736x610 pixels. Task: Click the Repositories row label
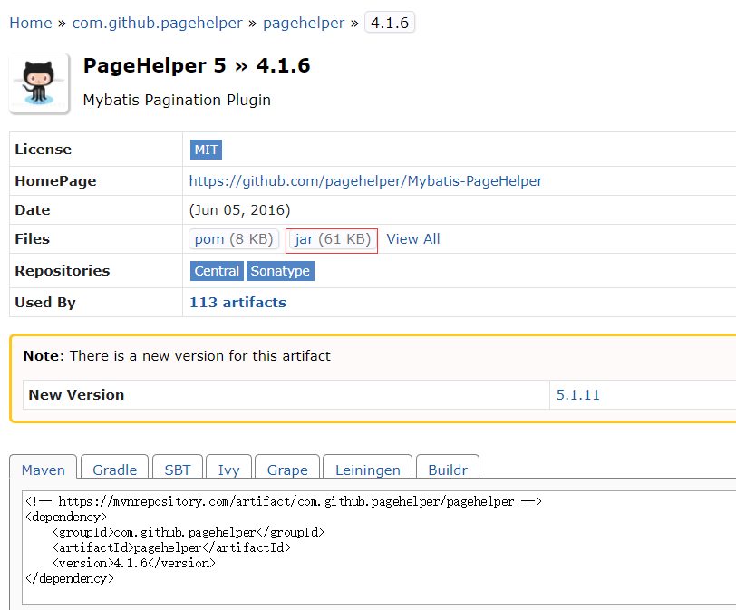point(62,271)
